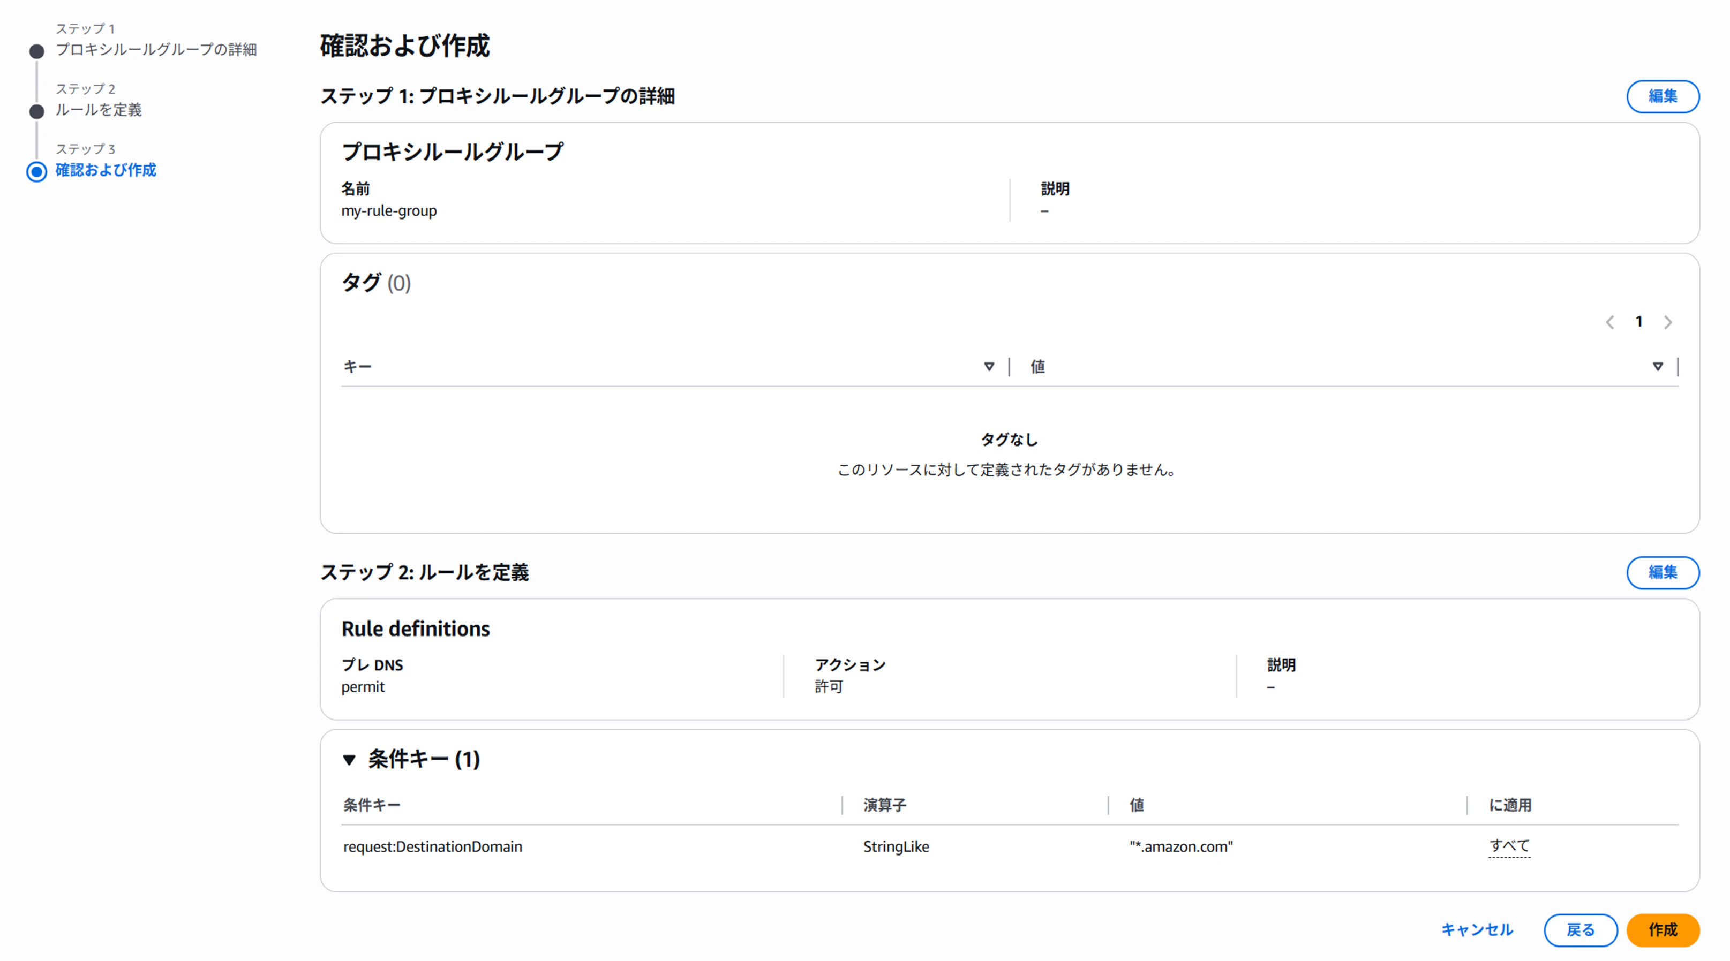This screenshot has width=1730, height=961.
Task: Sort tags by 値 column triangle
Action: (x=1658, y=366)
